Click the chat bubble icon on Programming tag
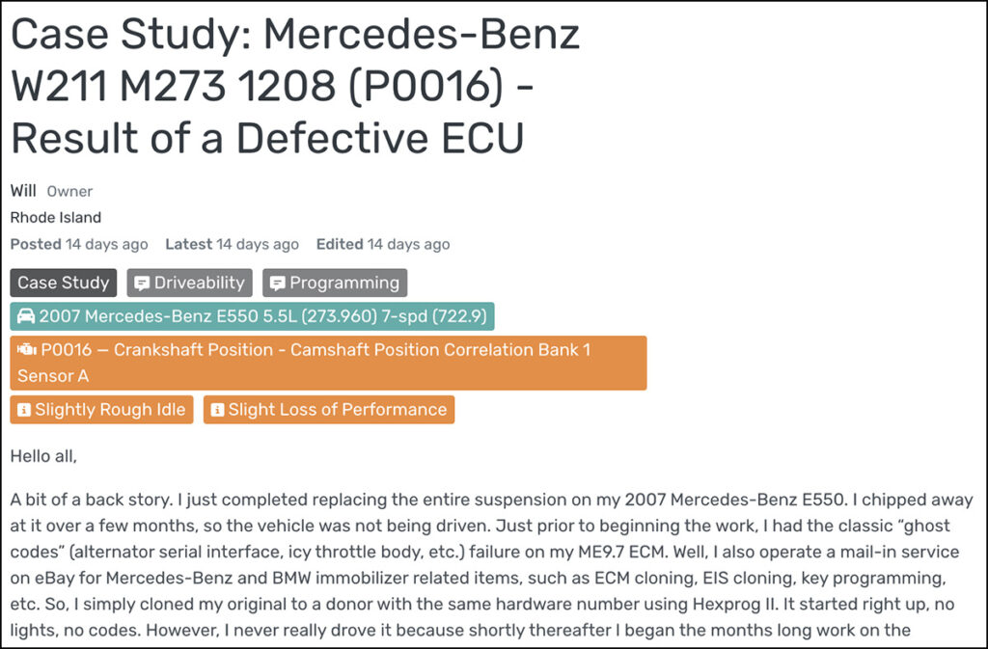The height and width of the screenshot is (649, 988). click(278, 284)
